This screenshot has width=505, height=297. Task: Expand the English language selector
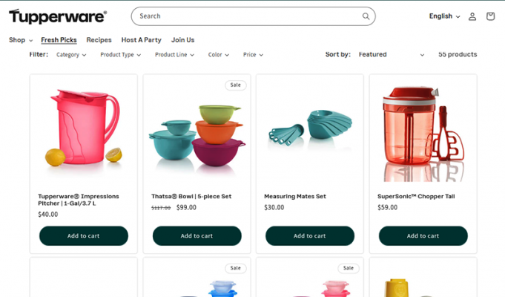pyautogui.click(x=444, y=16)
